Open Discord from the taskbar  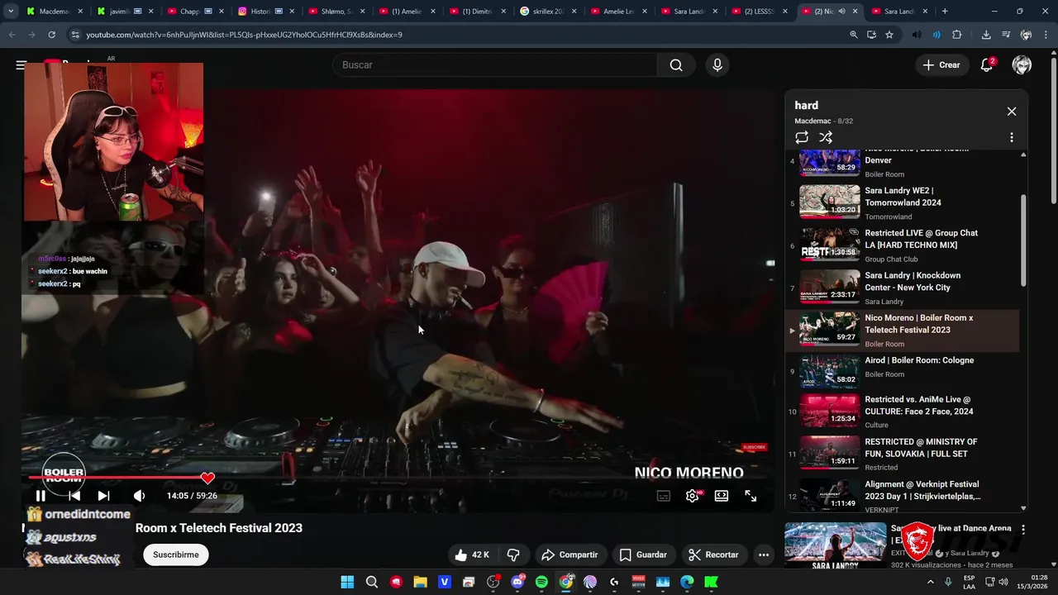pyautogui.click(x=517, y=582)
